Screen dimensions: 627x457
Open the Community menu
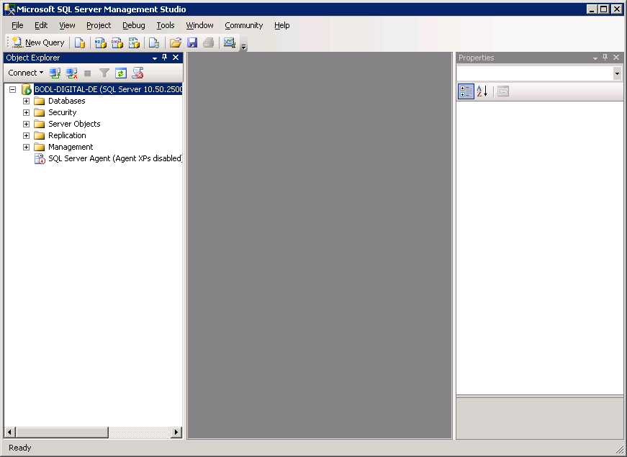(x=243, y=25)
